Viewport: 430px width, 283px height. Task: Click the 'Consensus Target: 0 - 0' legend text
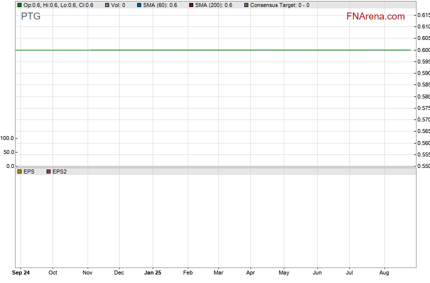click(x=279, y=5)
